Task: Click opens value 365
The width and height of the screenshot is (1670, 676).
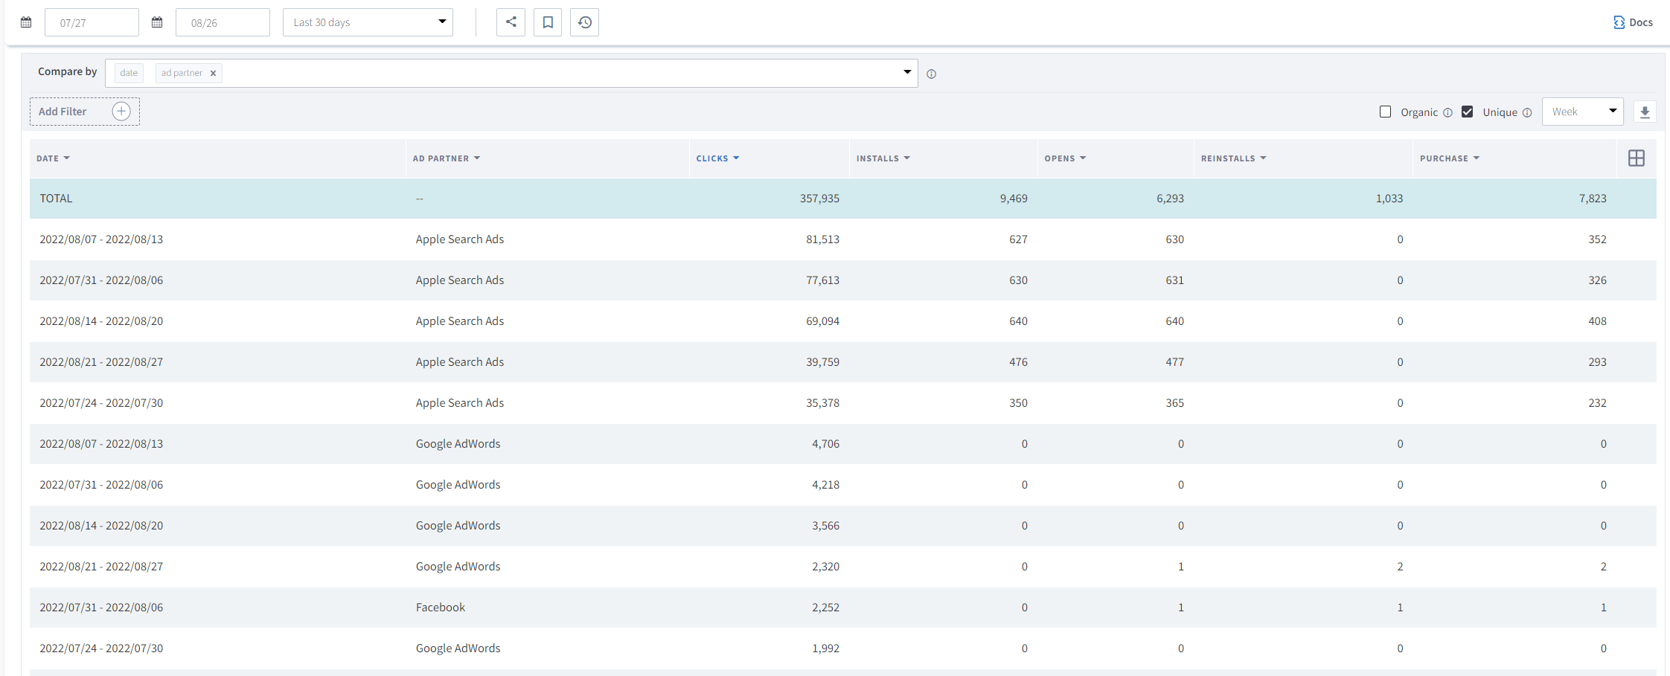Action: coord(1174,403)
